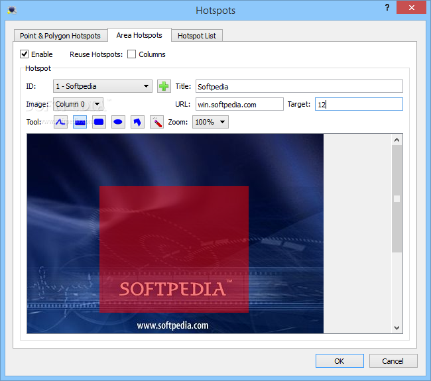
Task: Open the ID dropdown showing 1 - Softpedia
Action: click(x=103, y=86)
